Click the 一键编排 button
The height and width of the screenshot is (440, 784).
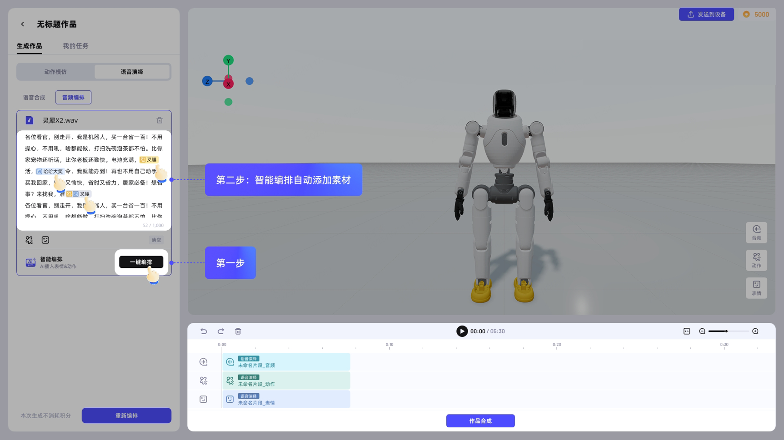tap(141, 262)
